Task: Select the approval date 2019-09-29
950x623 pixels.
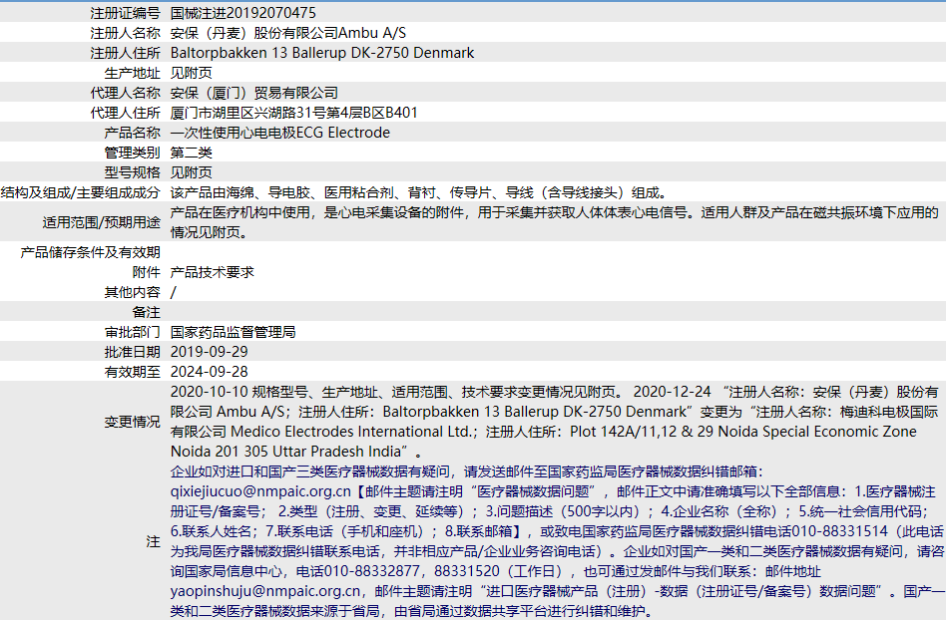Action: 210,352
